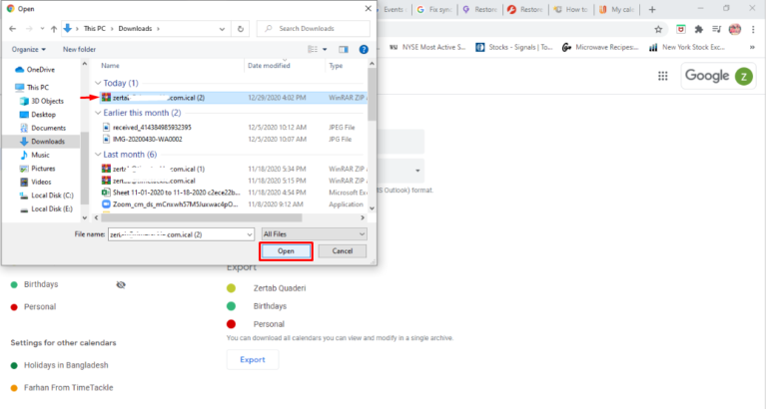Go up one folder level arrow
Viewport: 767px width, 409px height.
tap(54, 29)
